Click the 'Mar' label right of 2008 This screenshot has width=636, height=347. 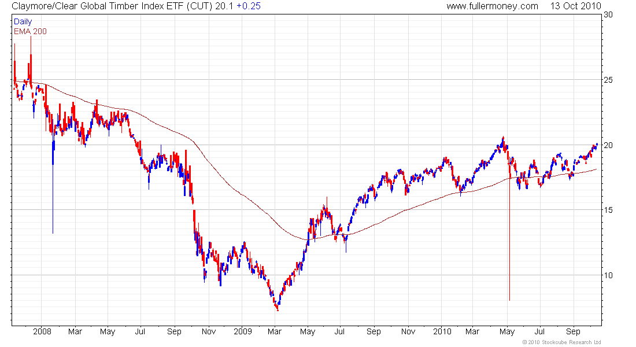(75, 331)
